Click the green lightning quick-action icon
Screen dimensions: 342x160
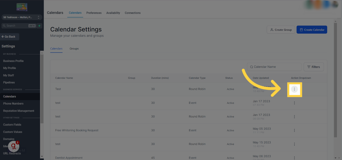coord(39,26)
